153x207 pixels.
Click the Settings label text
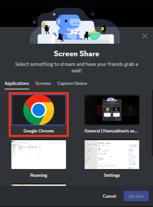112,175
